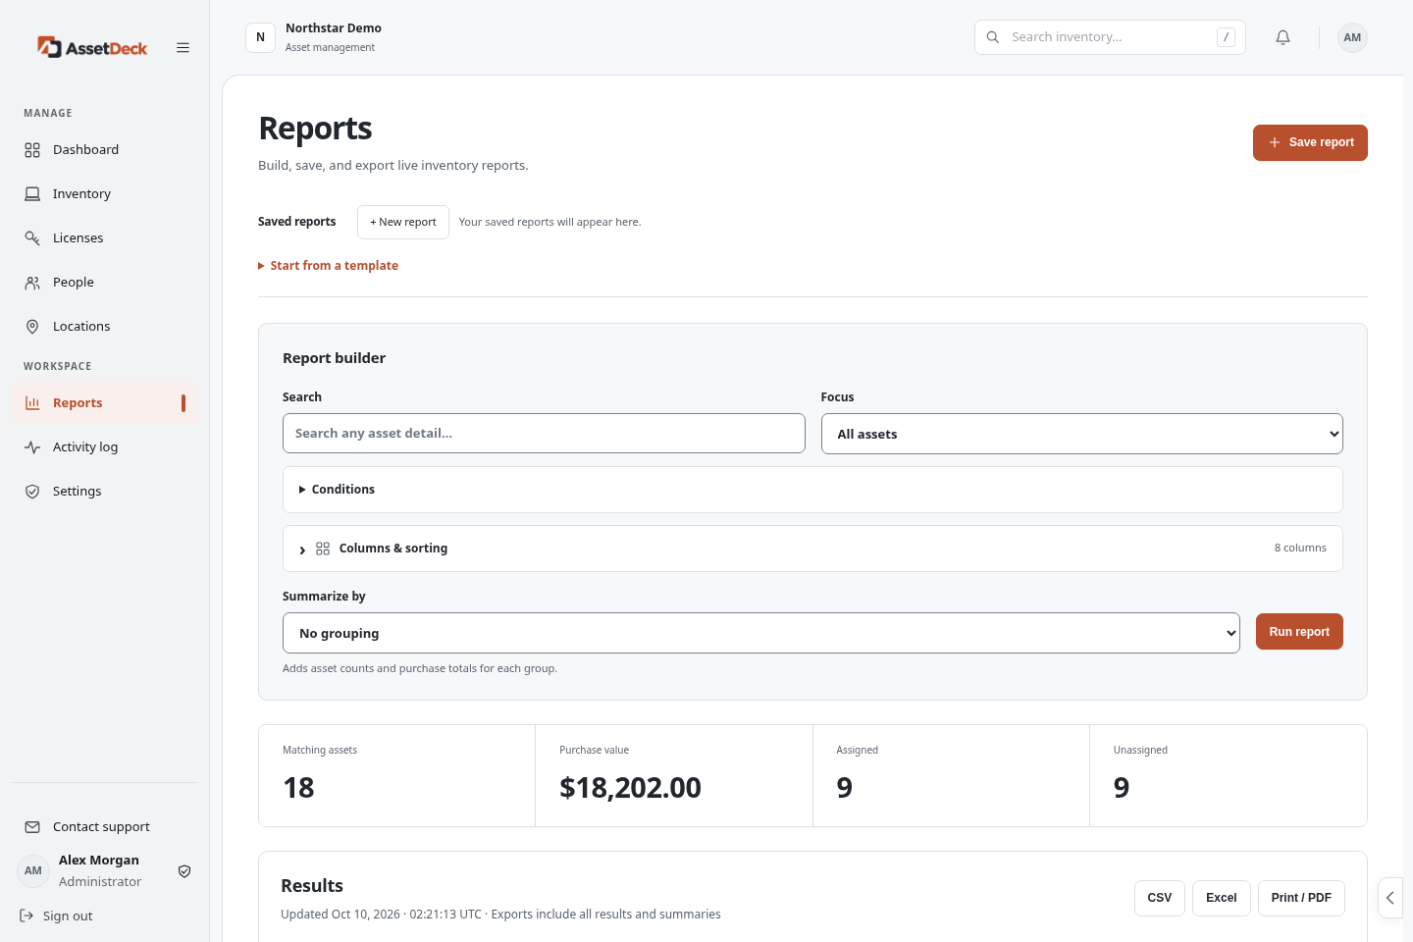Viewport: 1413px width, 942px height.
Task: Expand the Conditions section
Action: tap(812, 490)
